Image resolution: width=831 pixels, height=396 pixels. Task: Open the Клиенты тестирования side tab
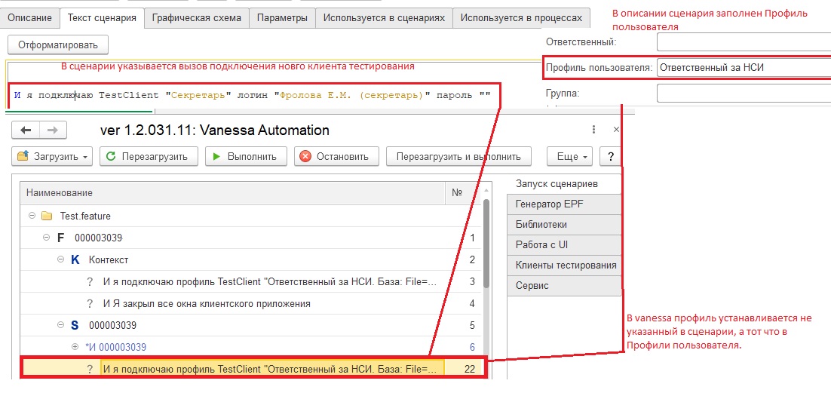point(564,265)
